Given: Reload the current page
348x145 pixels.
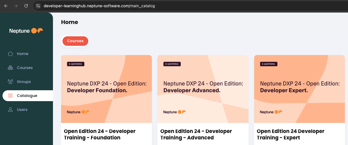Looking at the screenshot, I should [26, 6].
